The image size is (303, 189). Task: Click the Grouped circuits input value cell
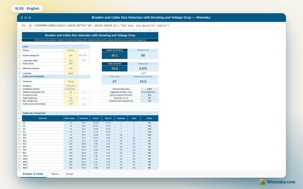(71, 95)
